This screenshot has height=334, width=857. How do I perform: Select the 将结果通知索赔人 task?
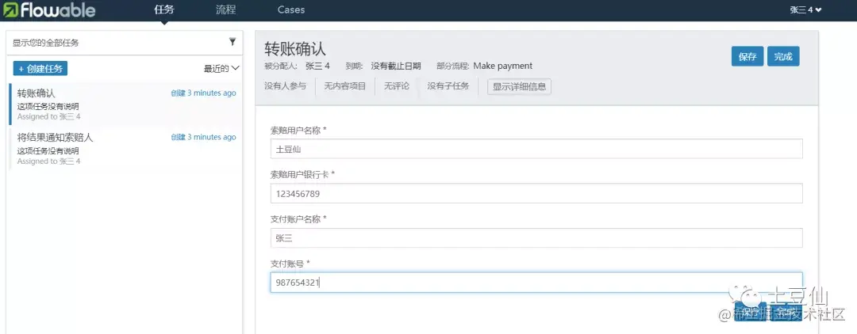pyautogui.click(x=125, y=149)
